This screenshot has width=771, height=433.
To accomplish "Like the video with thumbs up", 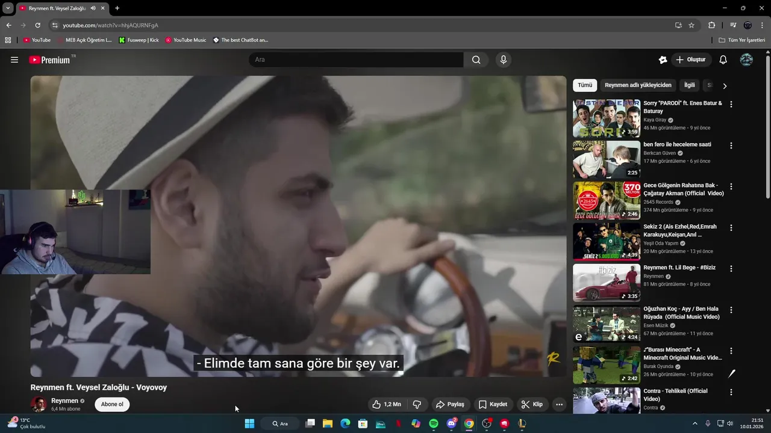I will pyautogui.click(x=386, y=404).
